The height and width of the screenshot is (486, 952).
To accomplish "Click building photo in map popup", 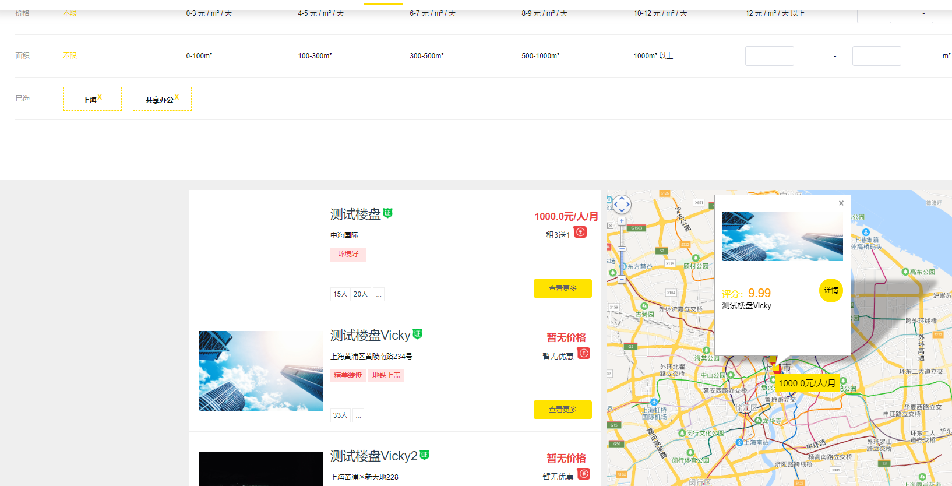I will click(x=782, y=237).
